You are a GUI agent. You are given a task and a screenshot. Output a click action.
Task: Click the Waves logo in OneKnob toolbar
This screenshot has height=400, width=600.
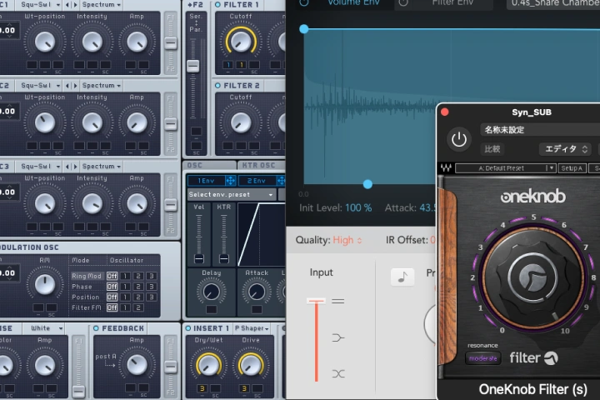[x=446, y=167]
